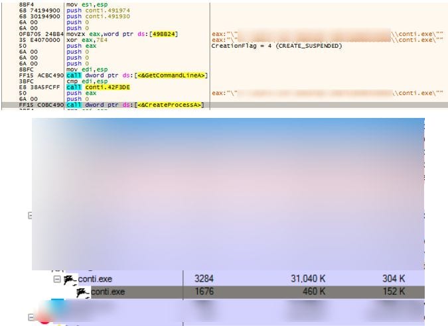Select the call conti.42F3DE instruction
This screenshot has width=448, height=326.
click(x=98, y=87)
